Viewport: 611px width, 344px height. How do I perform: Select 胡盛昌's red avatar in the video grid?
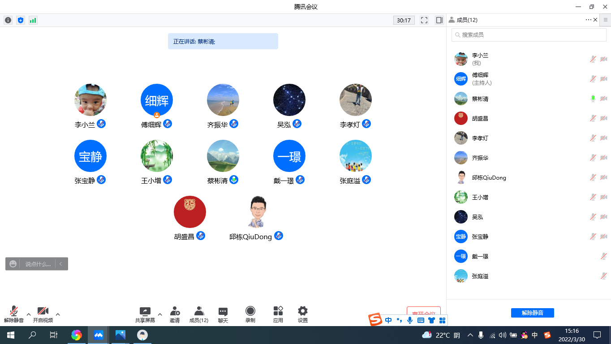(x=190, y=212)
